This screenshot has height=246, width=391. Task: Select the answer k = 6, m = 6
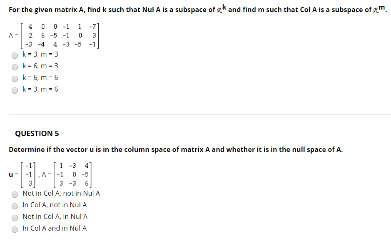15,79
